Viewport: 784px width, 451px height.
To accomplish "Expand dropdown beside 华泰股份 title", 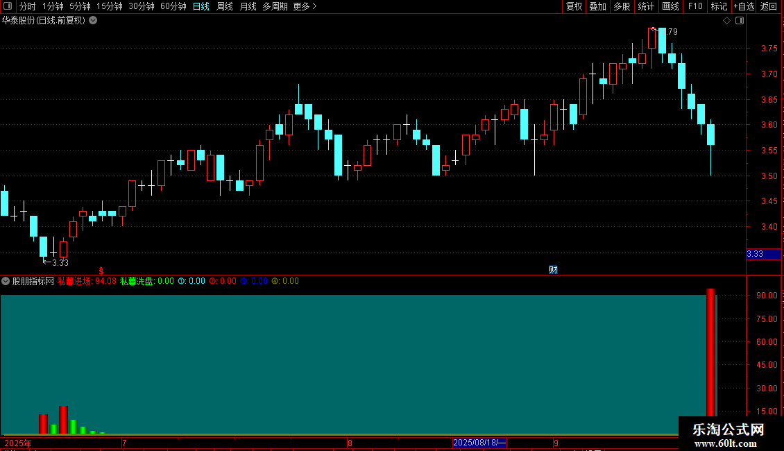I will pyautogui.click(x=93, y=21).
